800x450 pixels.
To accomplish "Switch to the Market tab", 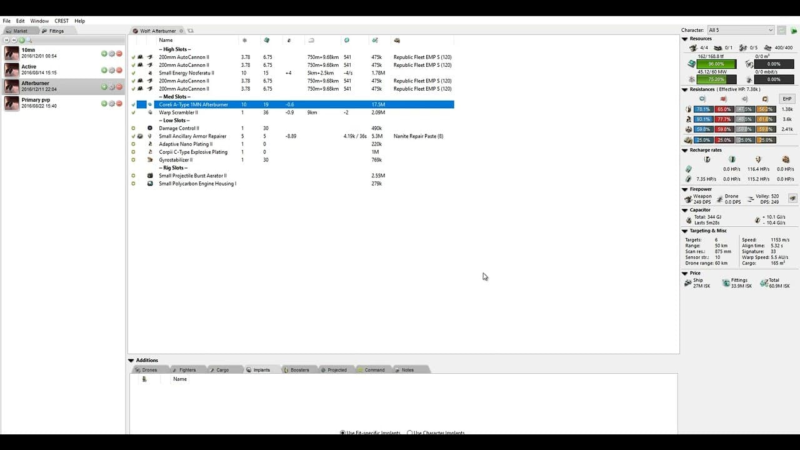I will click(20, 31).
